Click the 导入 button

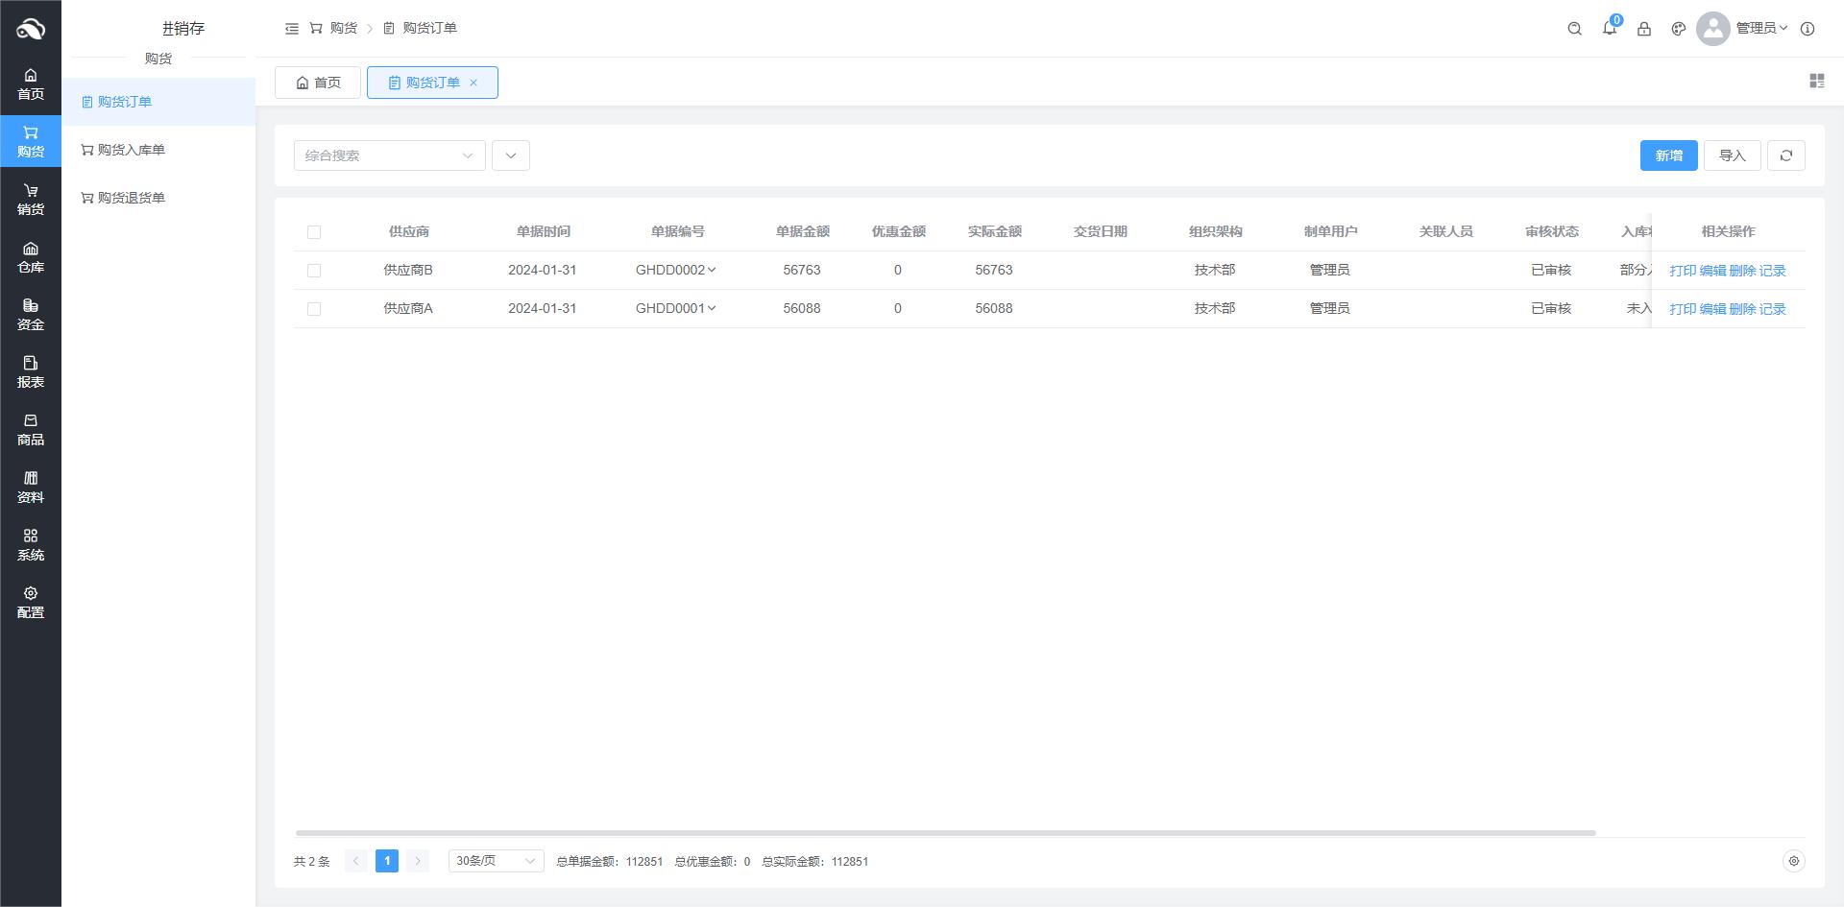click(x=1732, y=155)
